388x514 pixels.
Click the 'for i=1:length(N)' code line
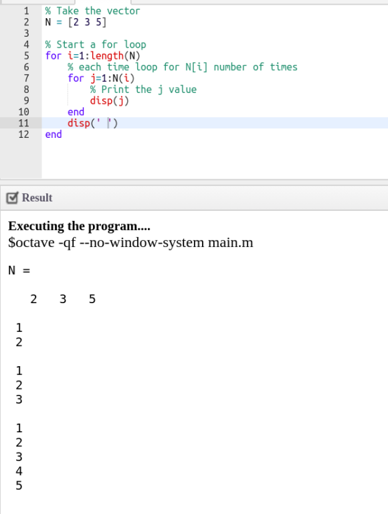pyautogui.click(x=93, y=56)
